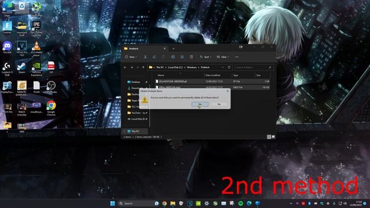
Task: Decline deletion with the No button
Action: pyautogui.click(x=219, y=104)
